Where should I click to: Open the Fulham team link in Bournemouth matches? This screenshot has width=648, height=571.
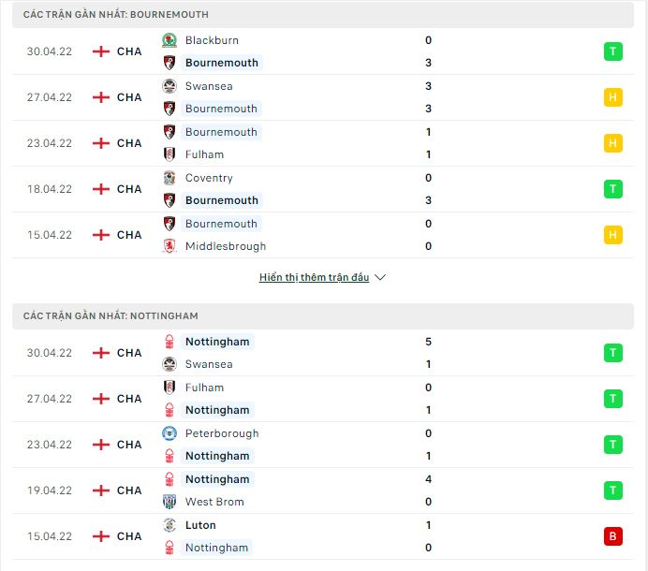pyautogui.click(x=204, y=154)
